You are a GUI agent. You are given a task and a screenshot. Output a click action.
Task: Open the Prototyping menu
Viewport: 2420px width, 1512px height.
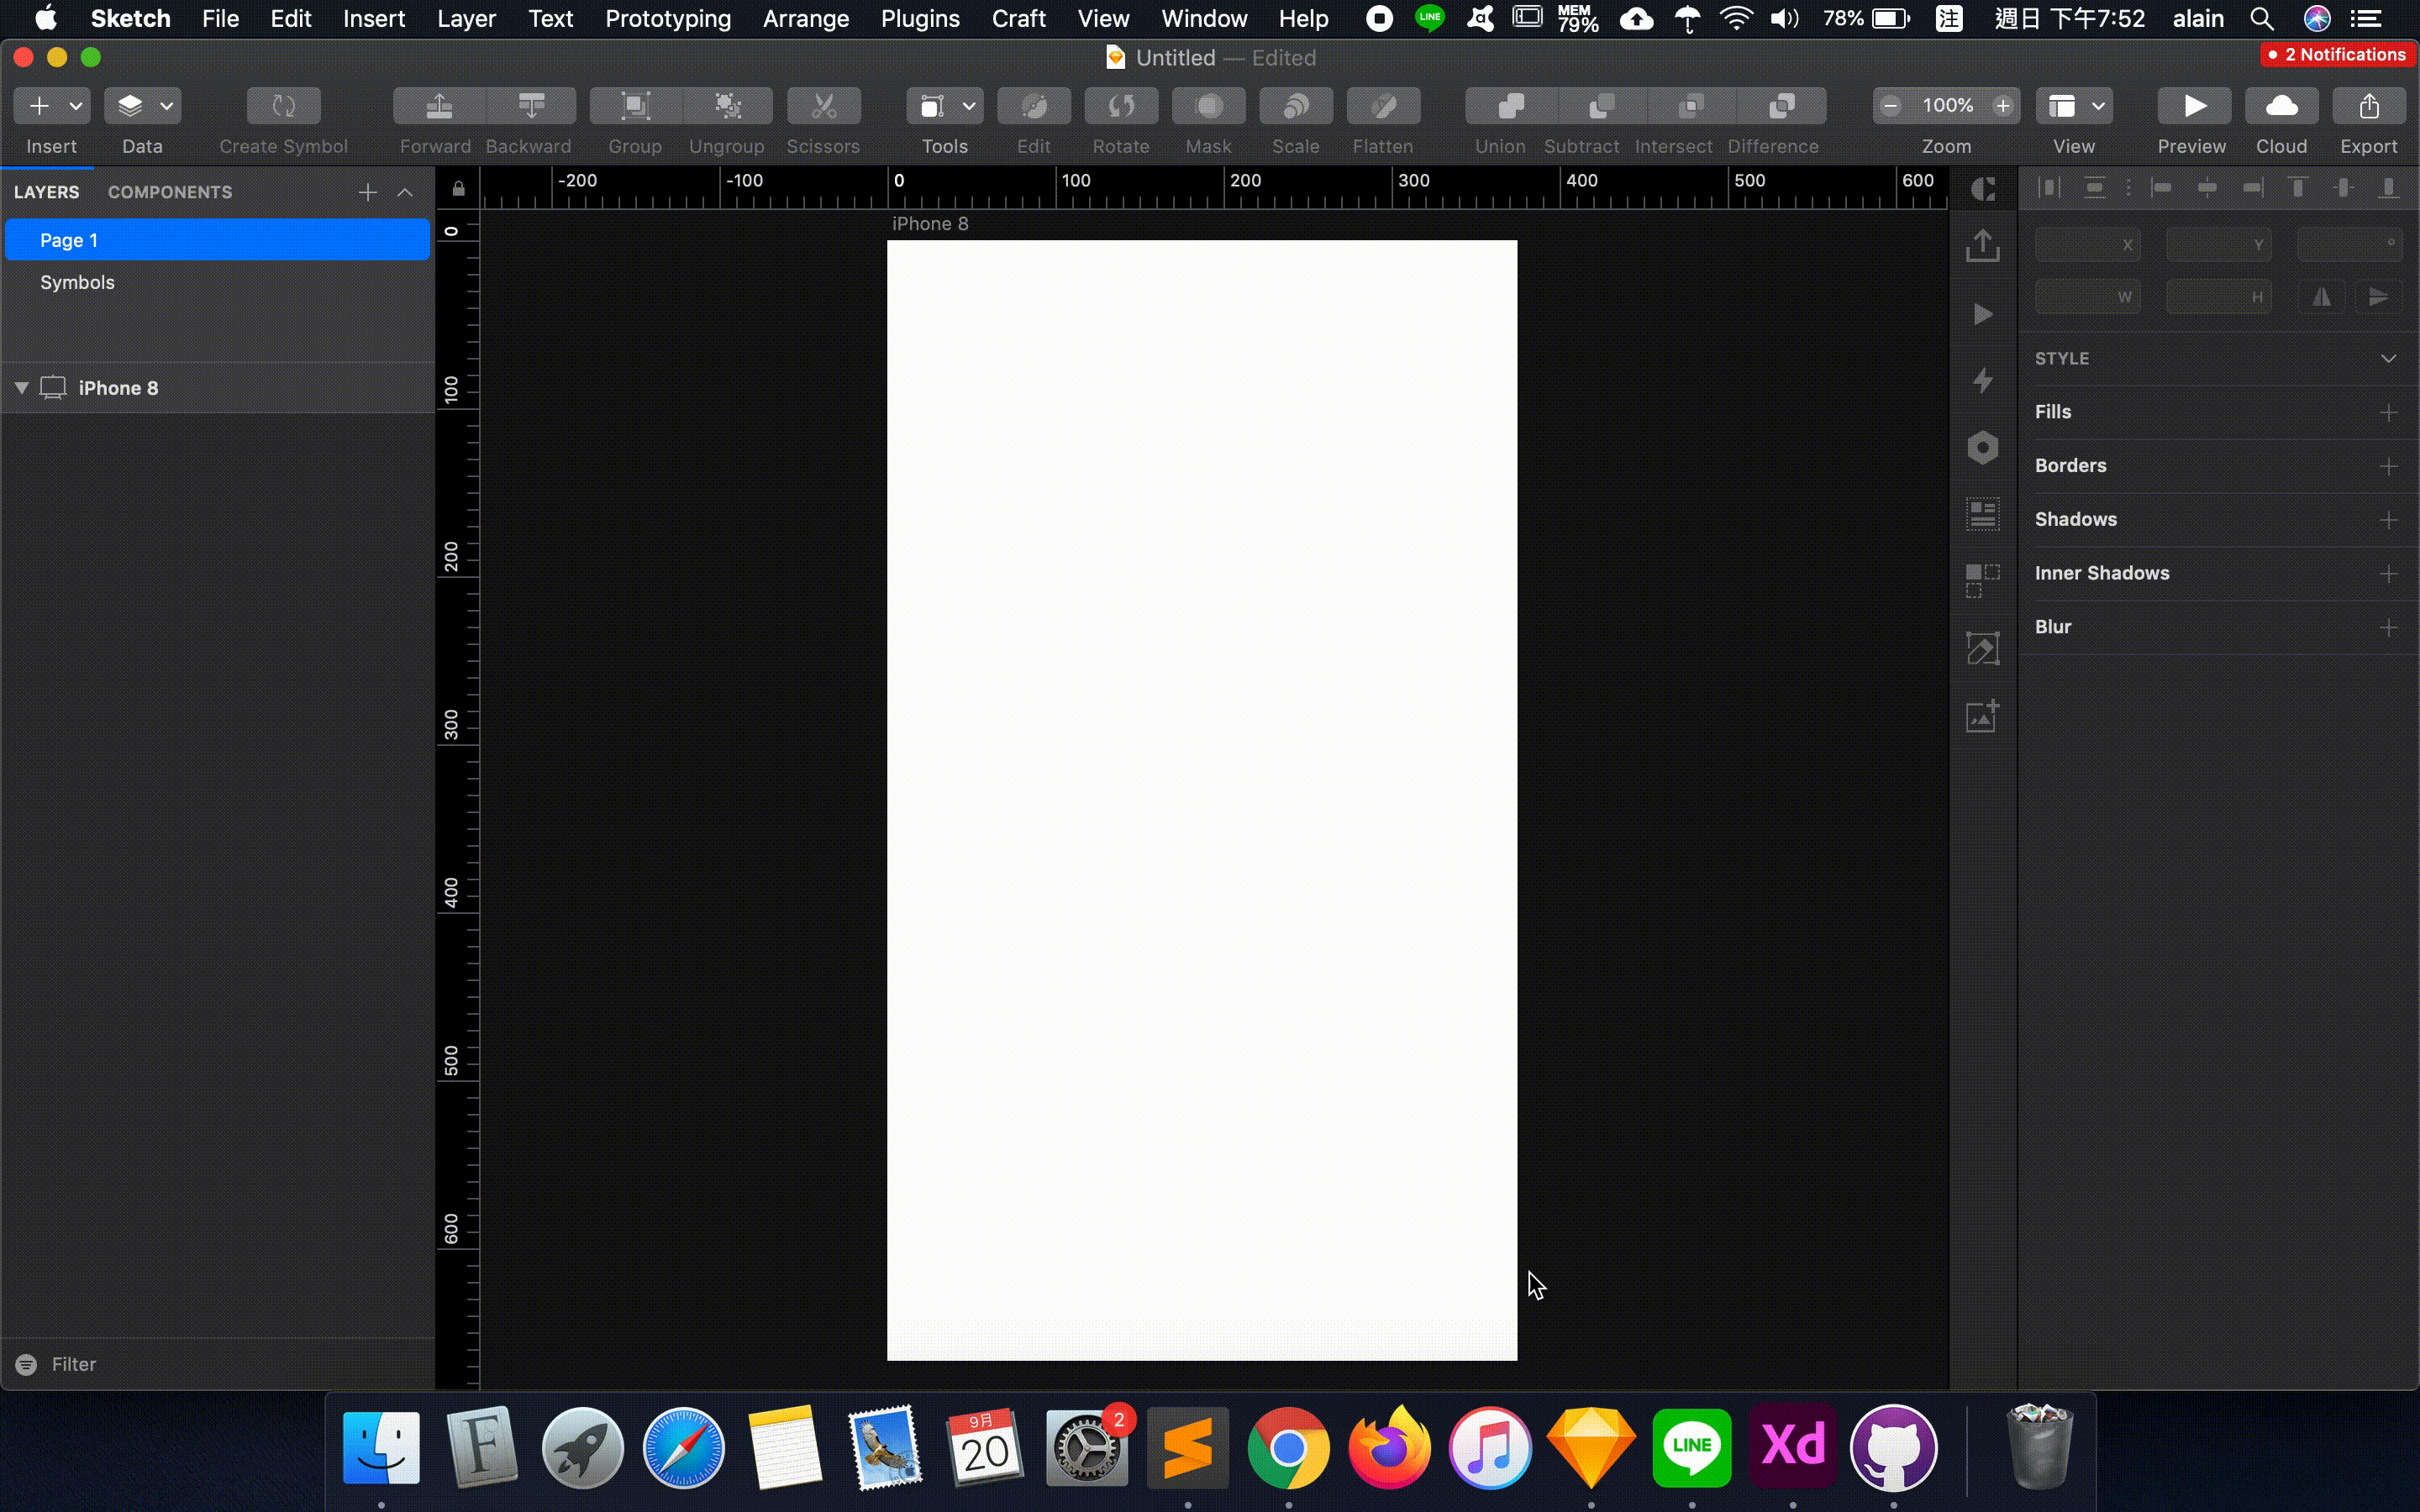coord(667,18)
